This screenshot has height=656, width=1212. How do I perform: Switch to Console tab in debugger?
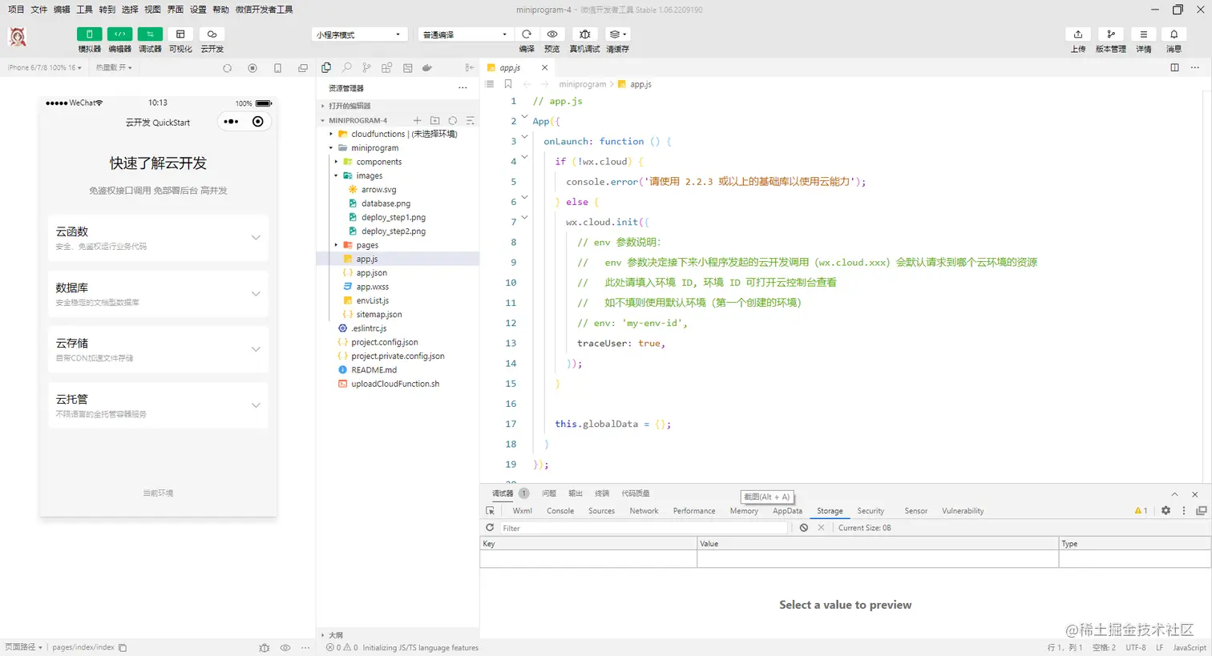pyautogui.click(x=560, y=511)
